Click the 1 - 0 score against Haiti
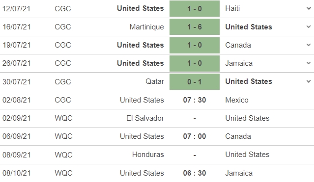The height and width of the screenshot is (182, 314). point(195,9)
